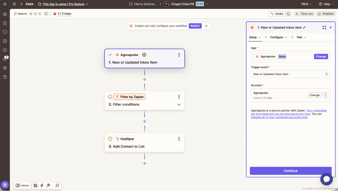Switch to the Configure tab
This screenshot has height=191, width=338.
point(276,37)
